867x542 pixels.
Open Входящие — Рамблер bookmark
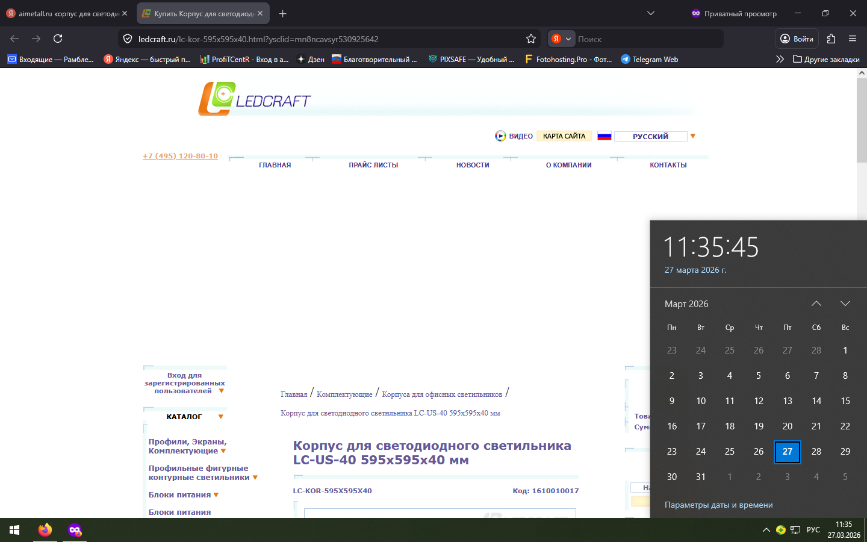pos(51,59)
